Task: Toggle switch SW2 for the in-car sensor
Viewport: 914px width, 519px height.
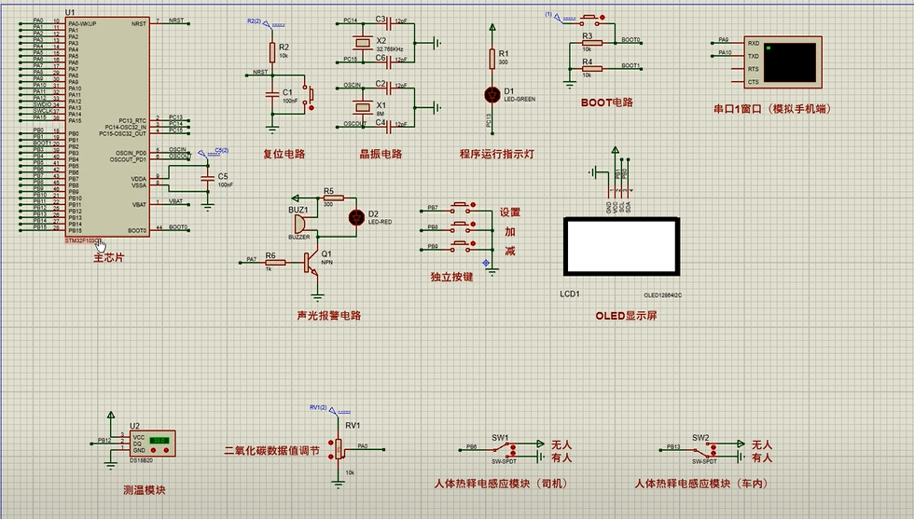Action: tap(704, 450)
